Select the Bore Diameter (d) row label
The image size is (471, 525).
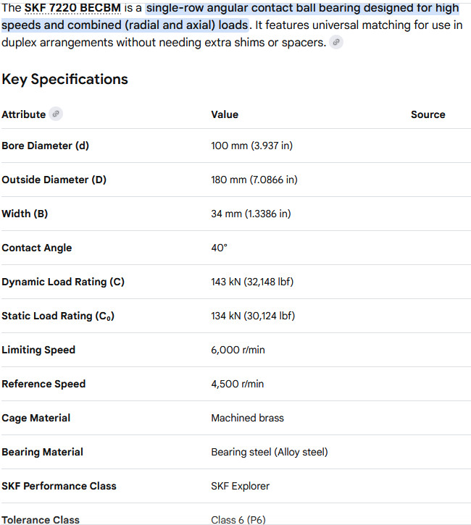(x=45, y=146)
